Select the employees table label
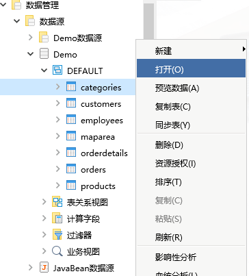 (x=102, y=121)
